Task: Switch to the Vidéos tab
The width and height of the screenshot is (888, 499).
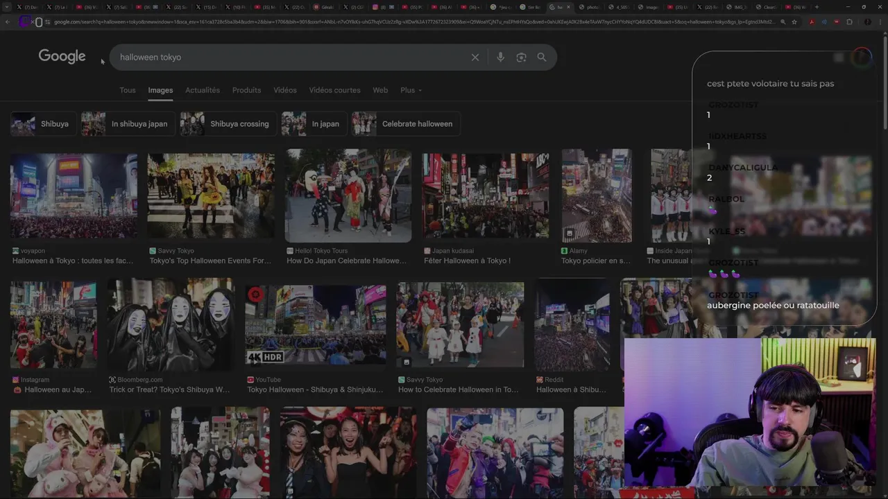Action: tap(285, 90)
